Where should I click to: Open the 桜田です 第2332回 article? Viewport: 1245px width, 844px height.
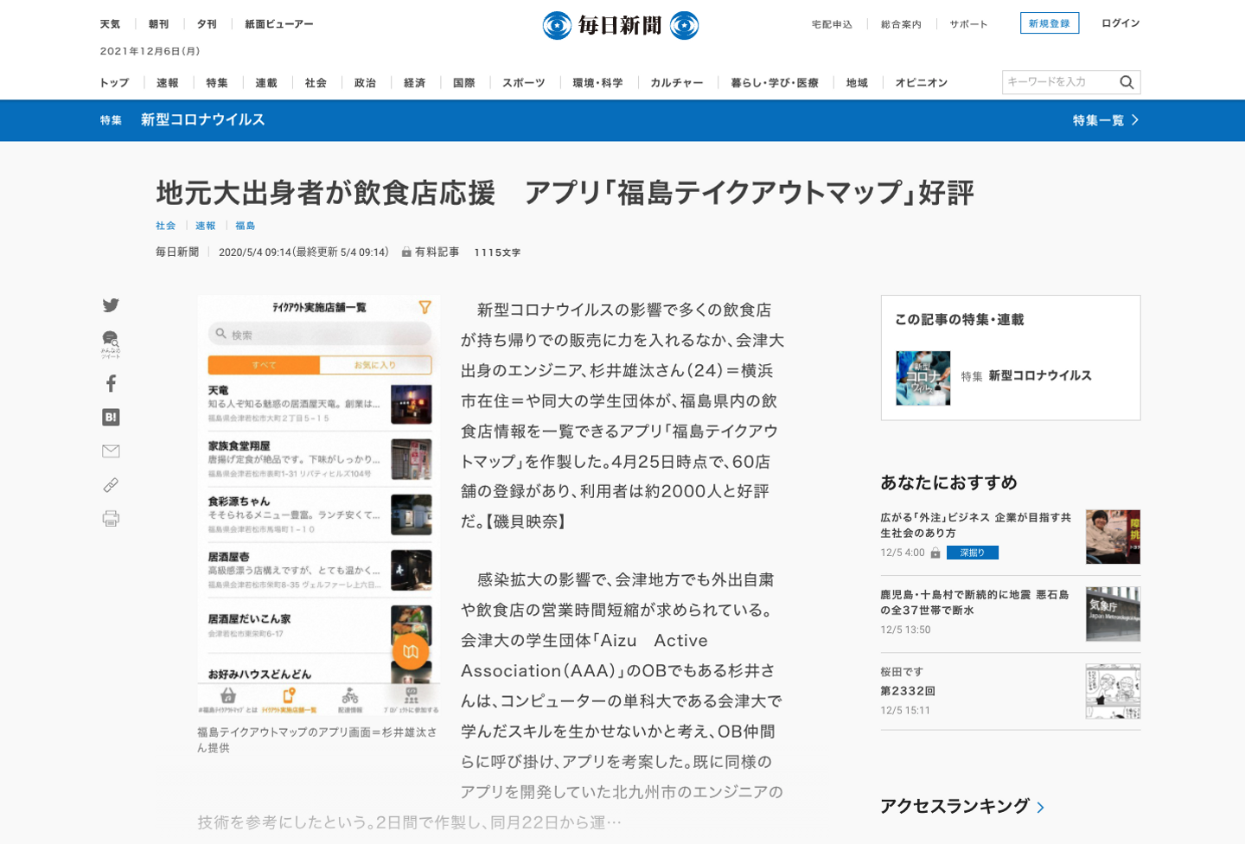pyautogui.click(x=908, y=681)
